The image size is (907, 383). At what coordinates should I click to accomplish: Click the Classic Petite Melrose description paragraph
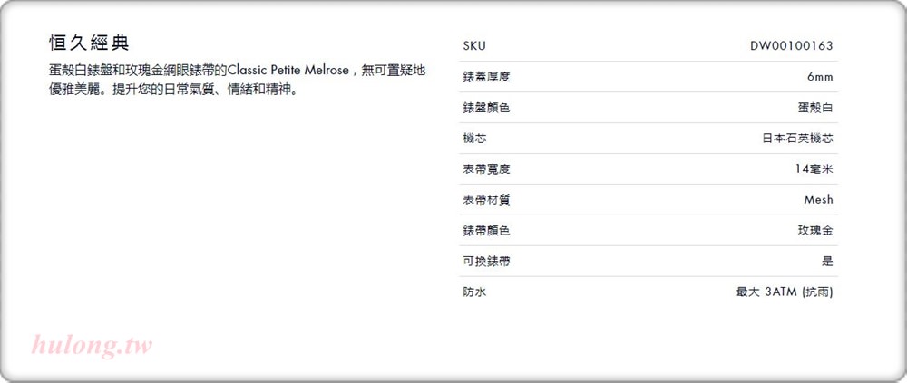coord(237,81)
